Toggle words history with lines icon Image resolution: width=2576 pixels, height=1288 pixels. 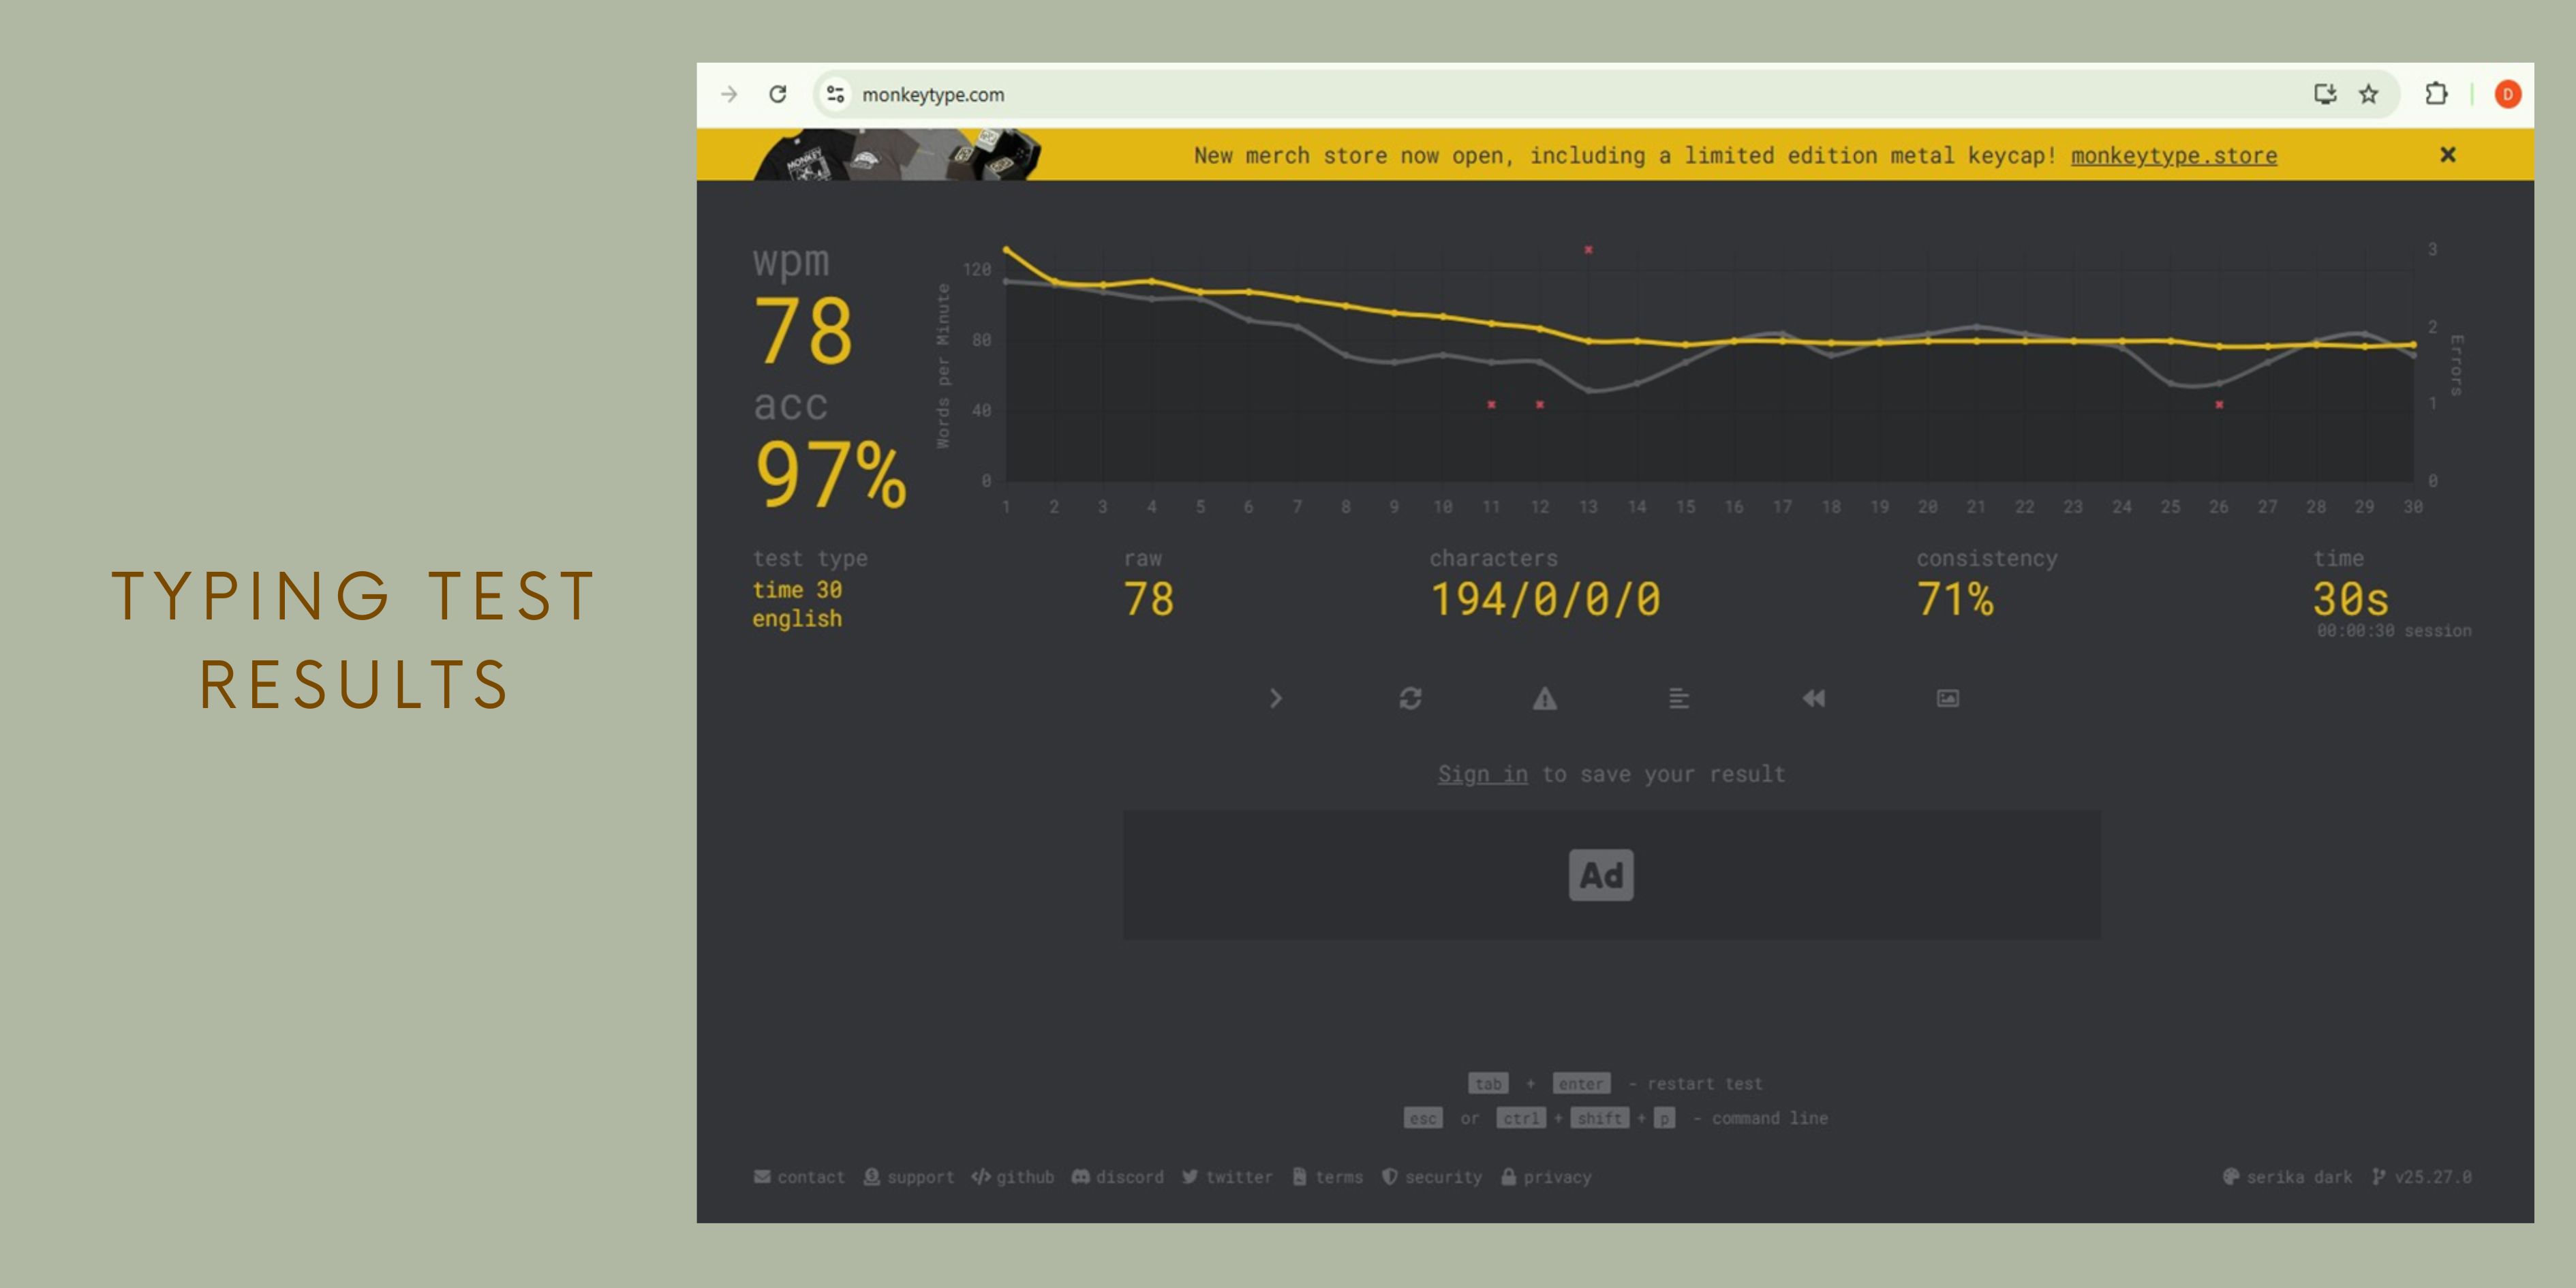[1679, 698]
